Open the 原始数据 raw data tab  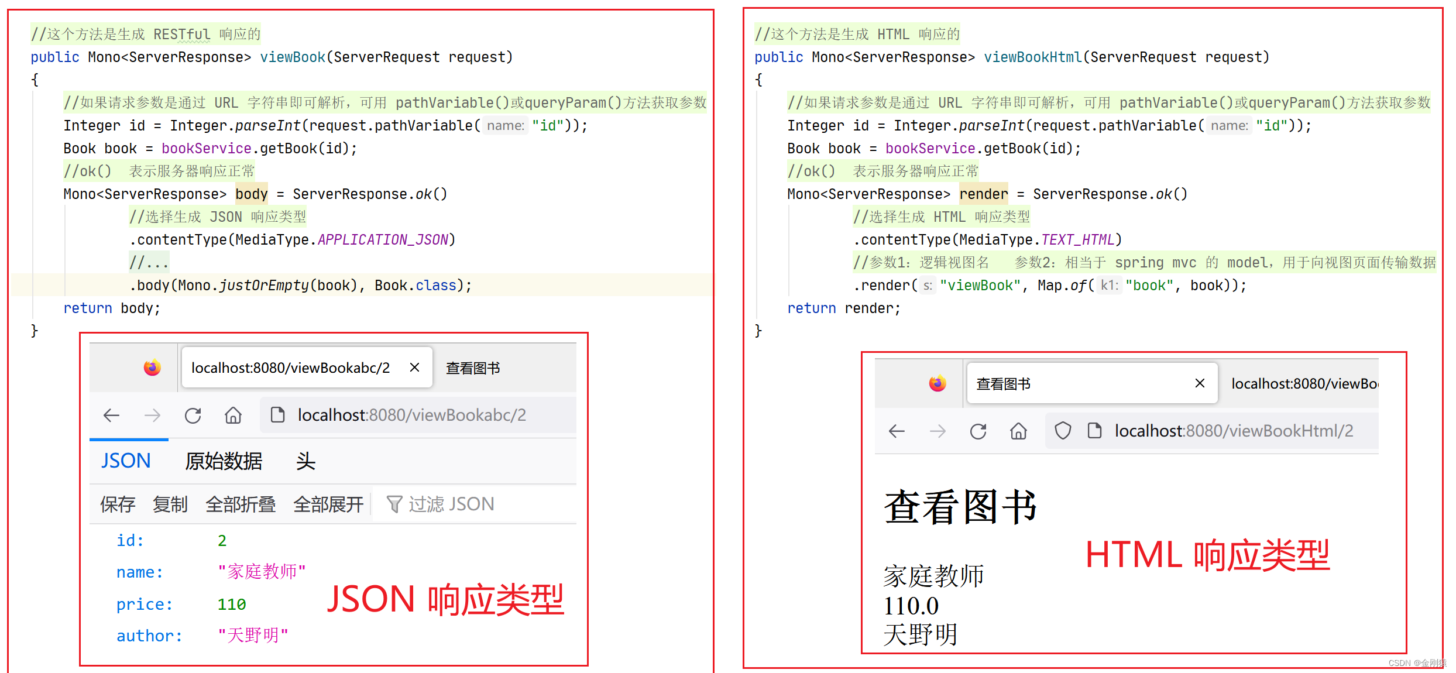(x=224, y=461)
